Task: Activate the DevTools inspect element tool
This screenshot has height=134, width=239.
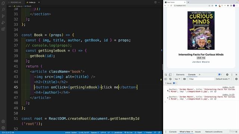Action: 166,74
